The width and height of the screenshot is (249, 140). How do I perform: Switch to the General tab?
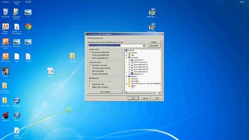click(90, 38)
